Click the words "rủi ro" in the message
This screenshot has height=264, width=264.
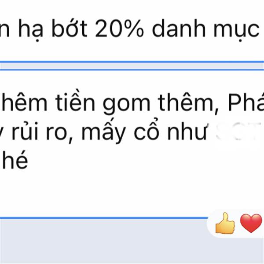coord(40,131)
